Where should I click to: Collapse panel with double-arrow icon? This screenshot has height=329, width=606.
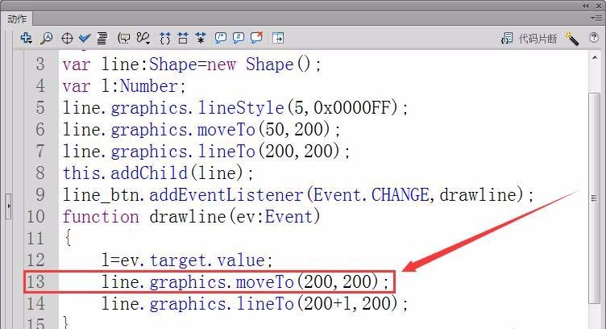(x=586, y=6)
